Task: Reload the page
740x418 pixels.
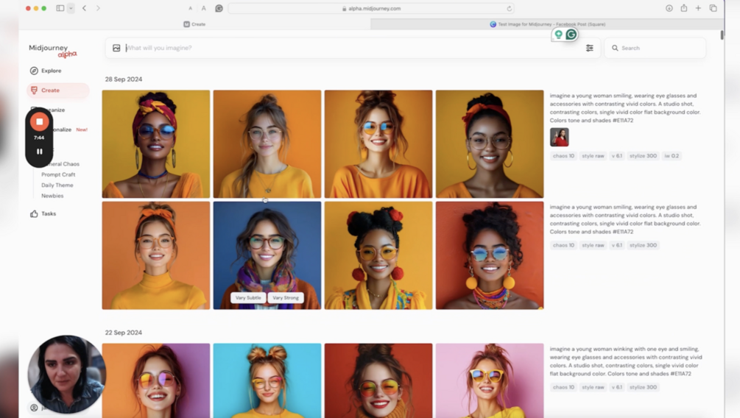Action: click(510, 9)
